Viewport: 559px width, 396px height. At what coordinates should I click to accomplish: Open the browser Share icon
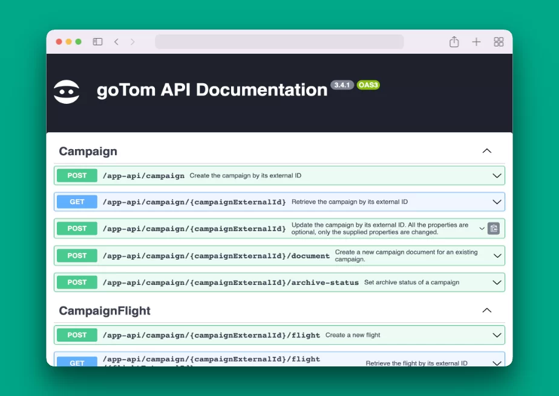[x=454, y=42]
